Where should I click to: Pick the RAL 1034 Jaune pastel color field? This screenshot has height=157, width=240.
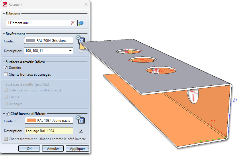pos(49,120)
